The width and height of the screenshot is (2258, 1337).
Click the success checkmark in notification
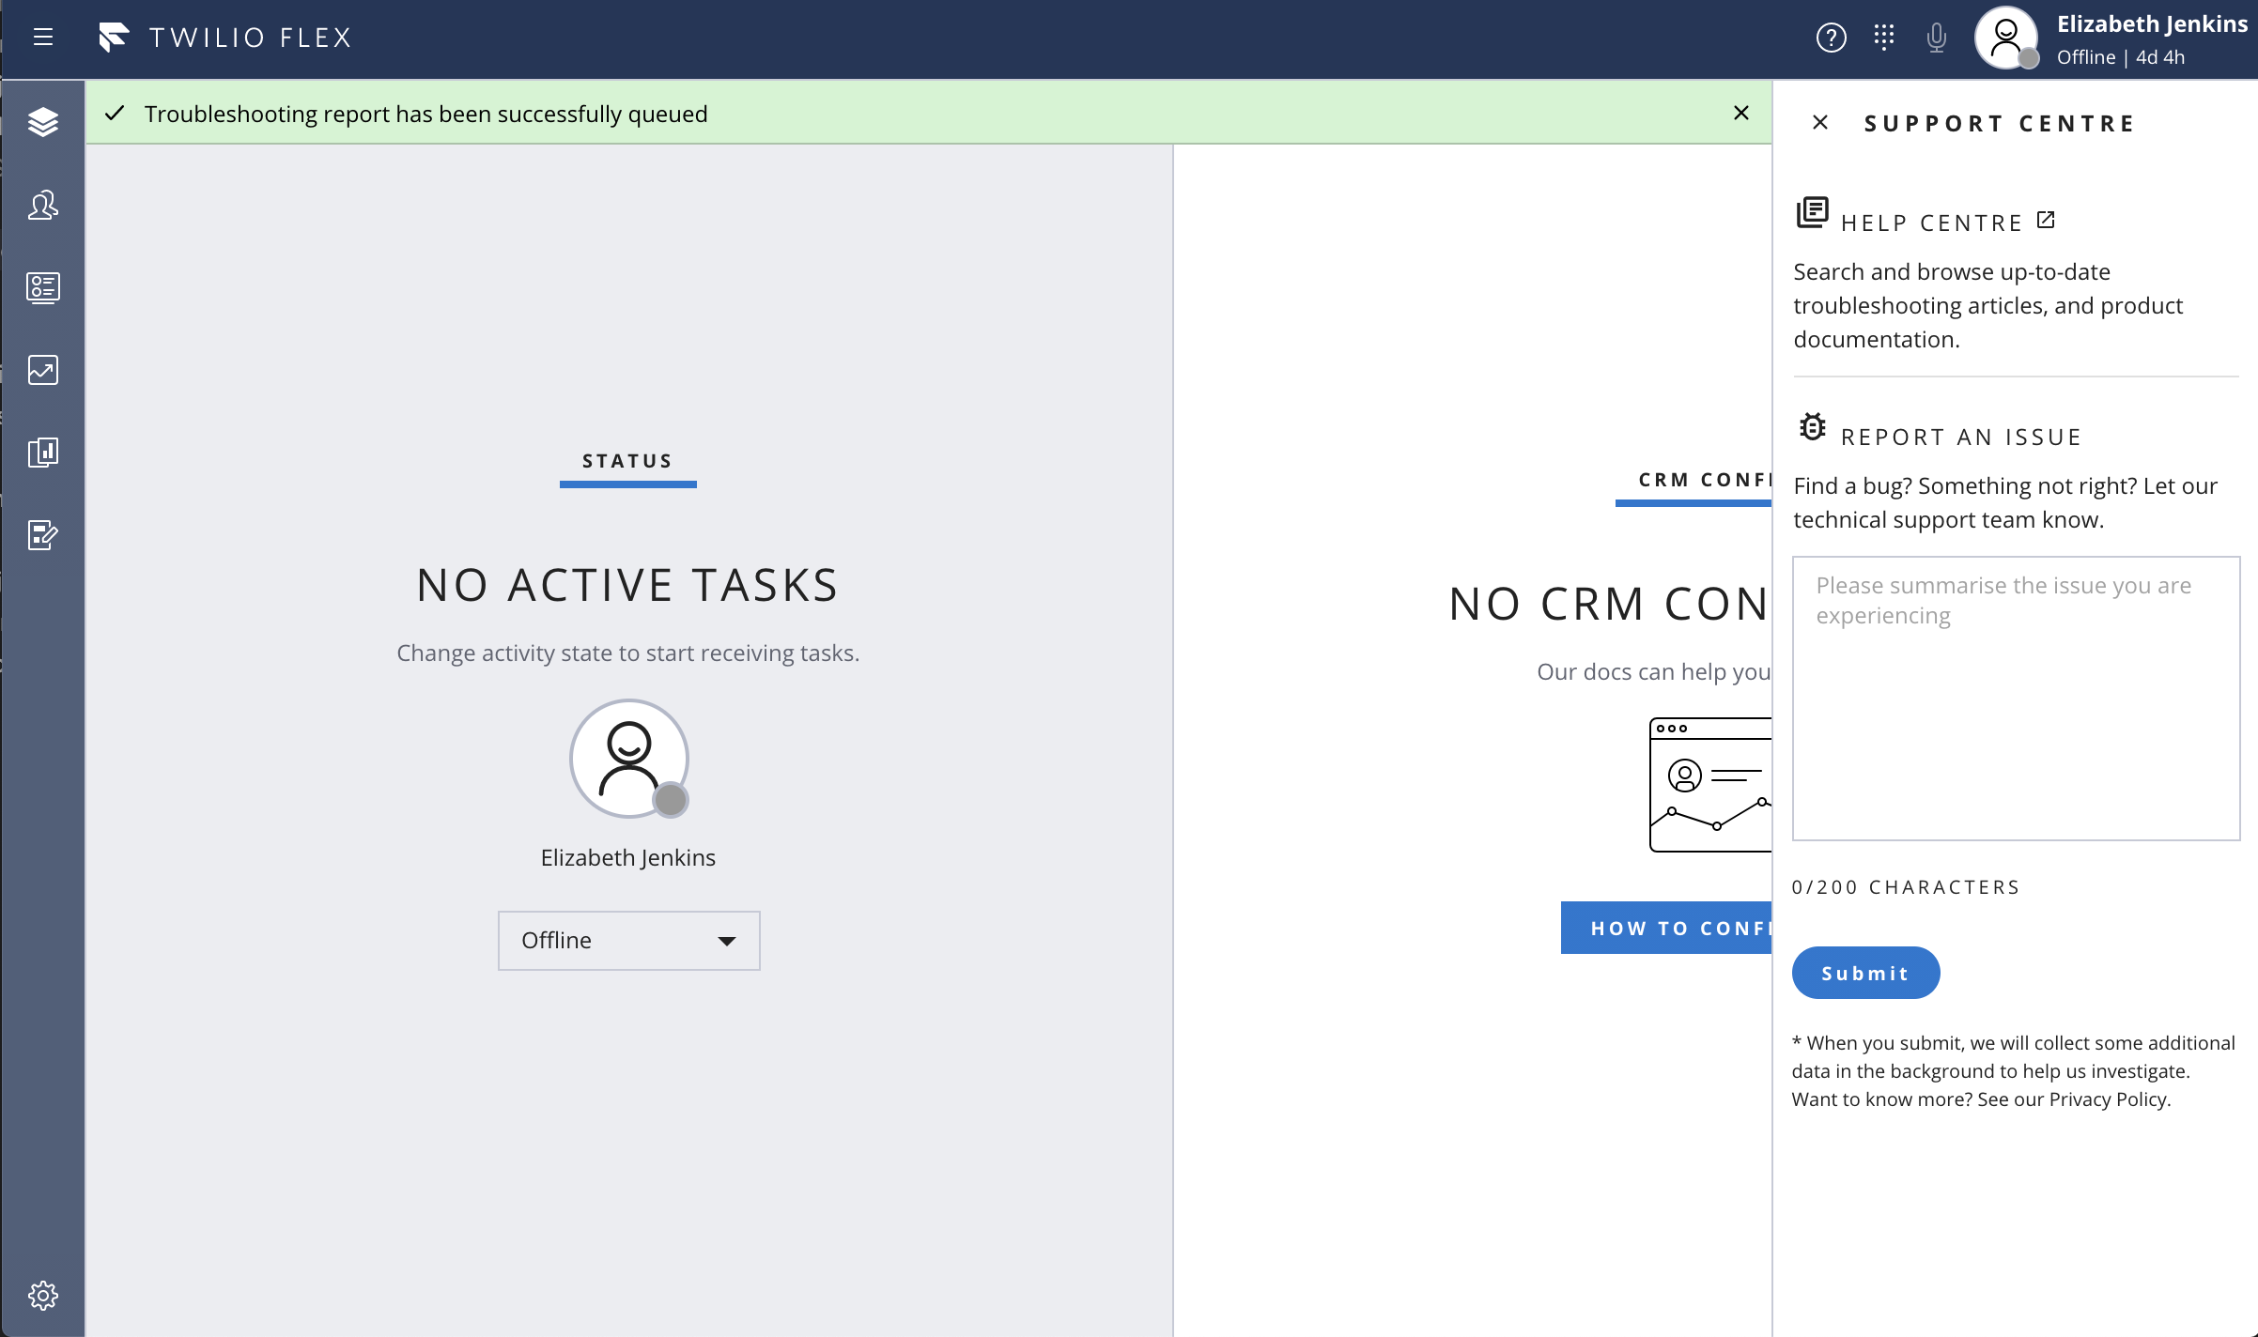(x=115, y=114)
